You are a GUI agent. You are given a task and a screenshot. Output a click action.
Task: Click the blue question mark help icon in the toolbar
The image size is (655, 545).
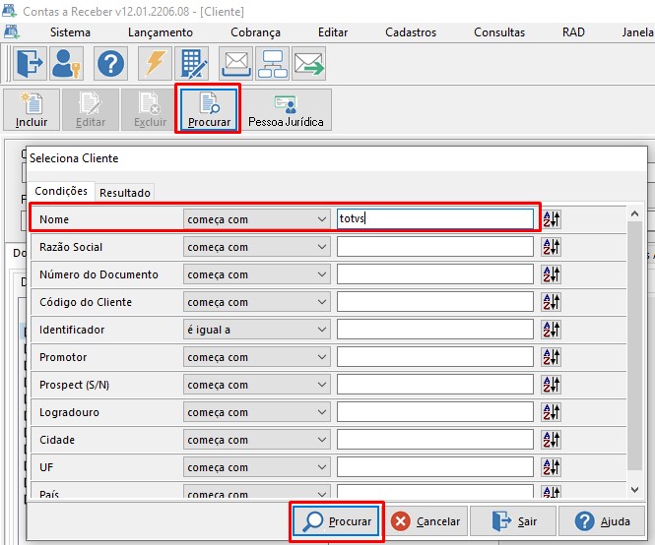110,63
